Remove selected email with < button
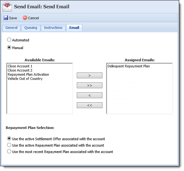Screen dimensions: 184x171 [x=89, y=95]
